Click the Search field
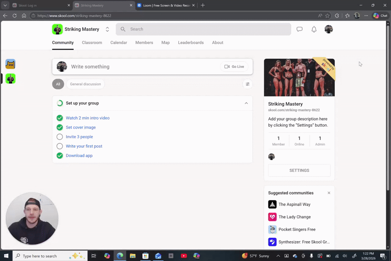 click(203, 29)
